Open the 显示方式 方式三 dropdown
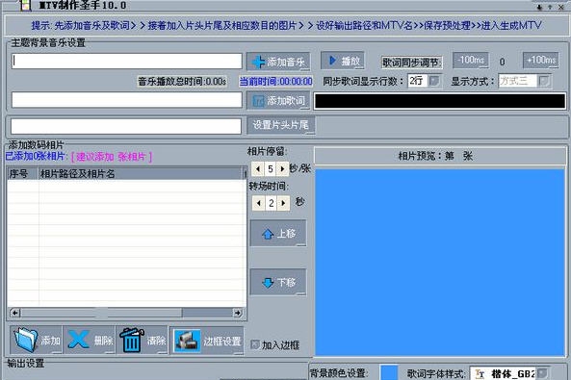 544,81
